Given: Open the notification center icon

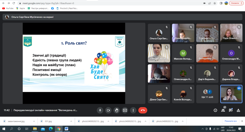Looking at the screenshot, I should [240, 129].
